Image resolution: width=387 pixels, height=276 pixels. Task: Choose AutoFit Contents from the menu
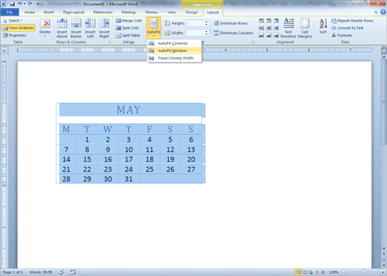tap(174, 43)
